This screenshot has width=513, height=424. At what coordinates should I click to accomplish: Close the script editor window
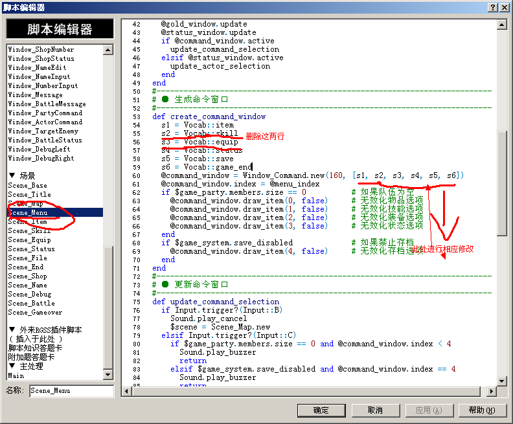pyautogui.click(x=504, y=8)
